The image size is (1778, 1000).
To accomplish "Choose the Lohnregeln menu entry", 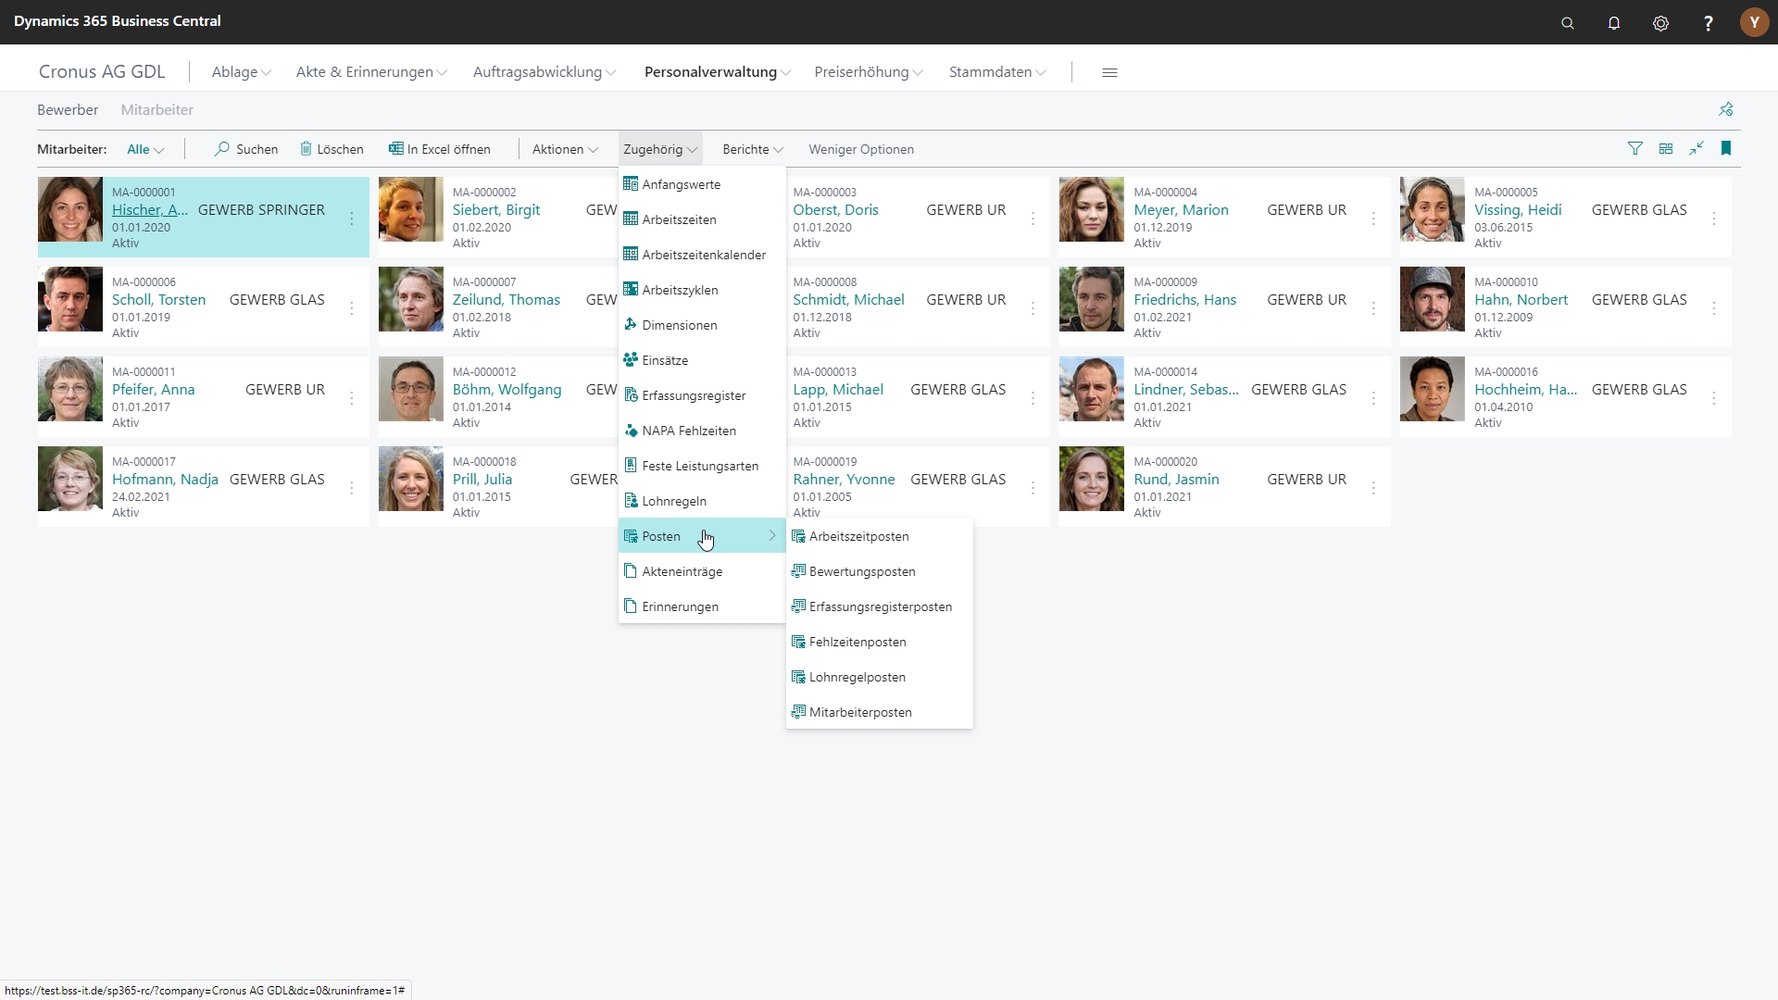I will pos(673,502).
